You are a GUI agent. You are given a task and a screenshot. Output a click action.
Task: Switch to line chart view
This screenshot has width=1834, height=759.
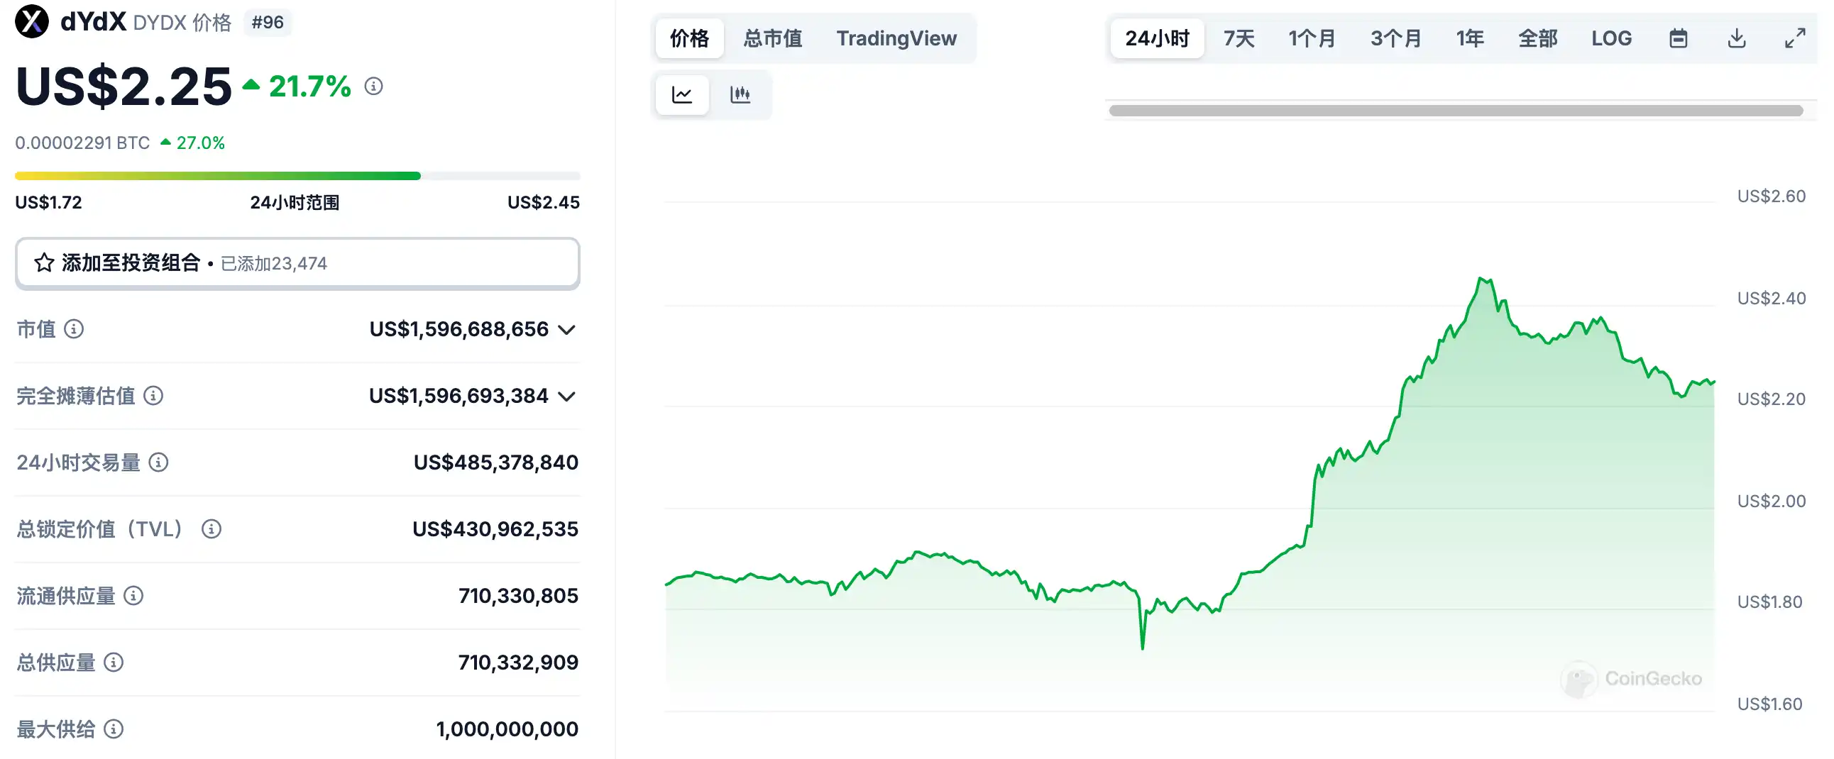[x=681, y=94]
